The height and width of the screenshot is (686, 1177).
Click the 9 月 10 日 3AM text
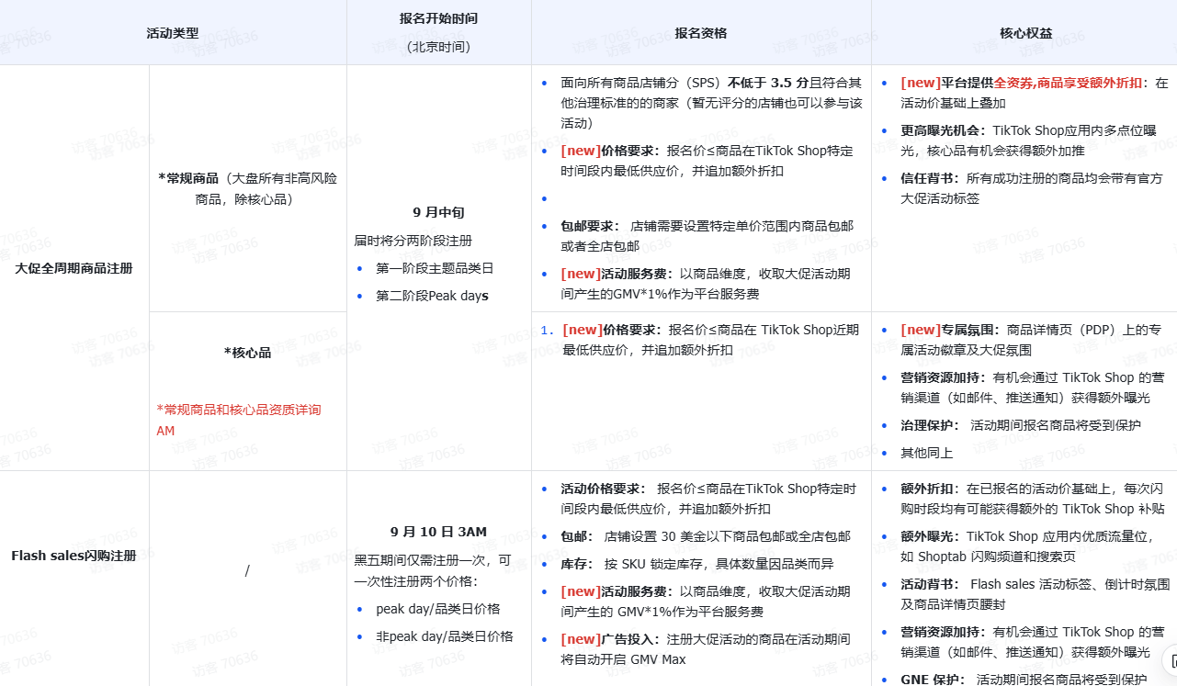click(x=438, y=532)
